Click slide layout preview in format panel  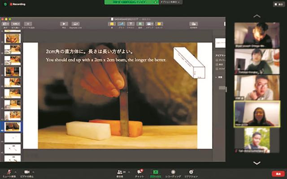coord(220,43)
